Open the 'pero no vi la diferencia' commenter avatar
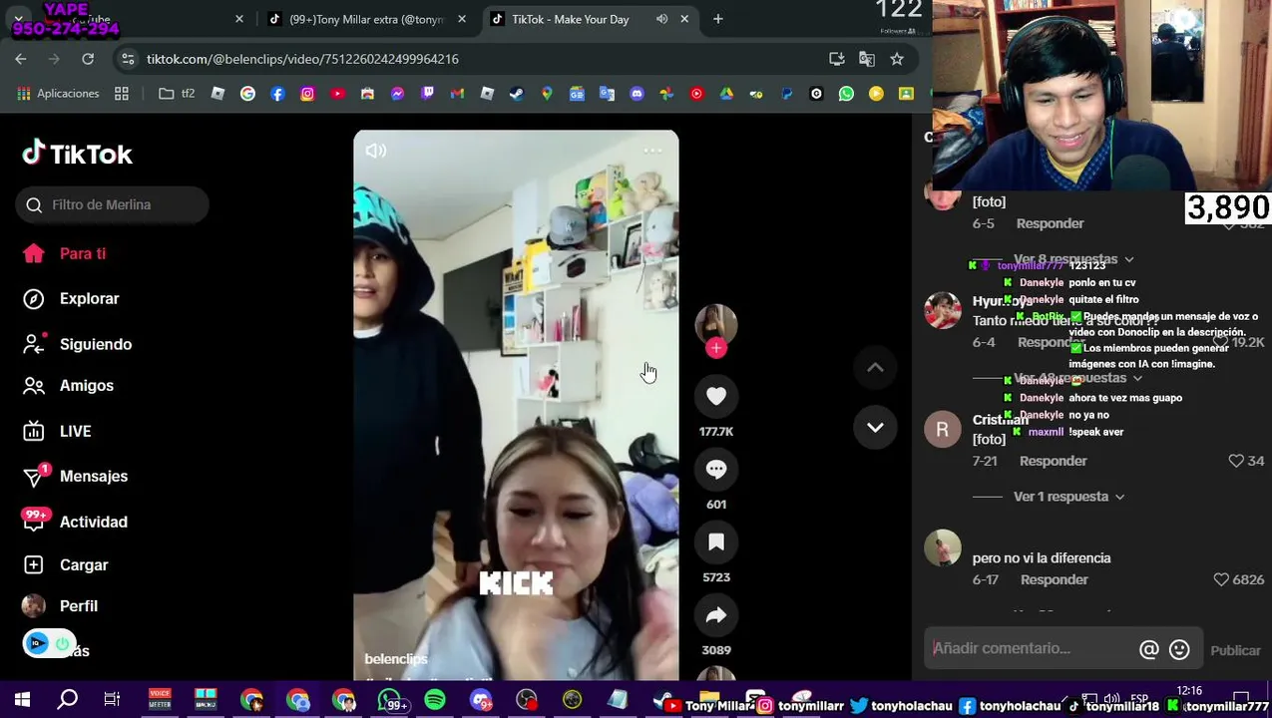This screenshot has height=718, width=1272. (943, 549)
